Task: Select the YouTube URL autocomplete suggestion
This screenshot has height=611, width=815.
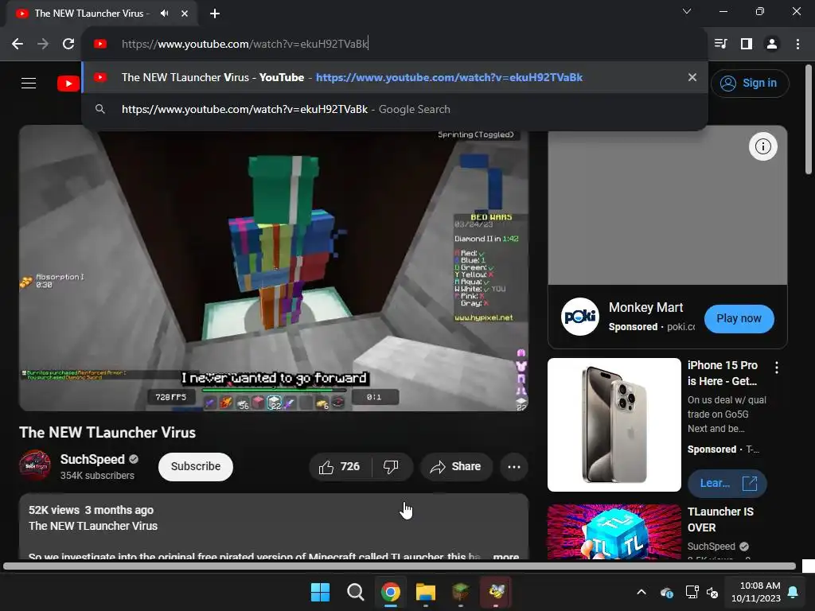Action: pyautogui.click(x=395, y=77)
